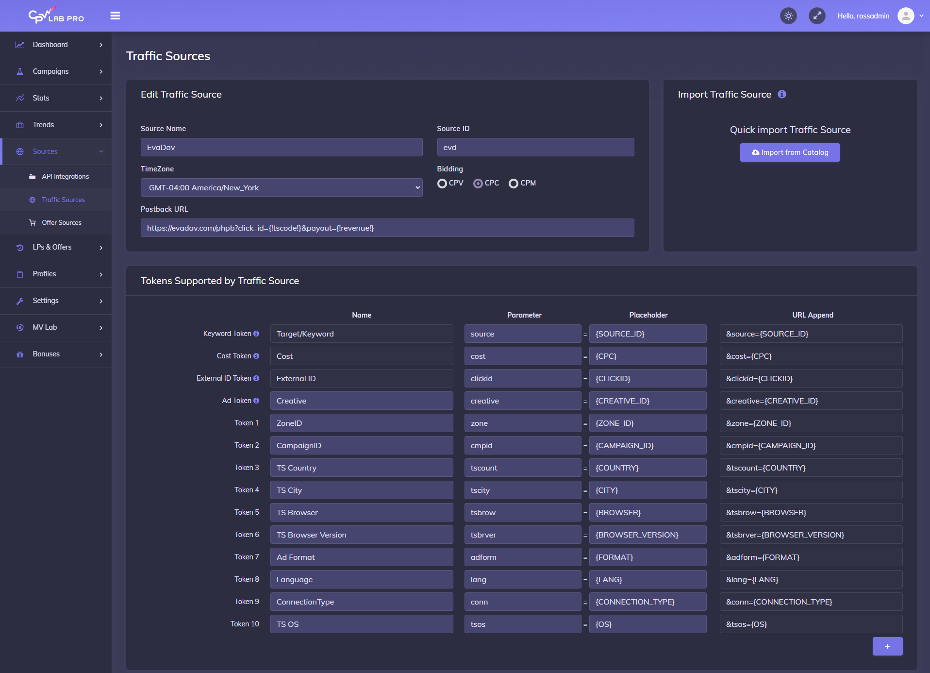Open Offer Sources submenu item

pos(62,222)
